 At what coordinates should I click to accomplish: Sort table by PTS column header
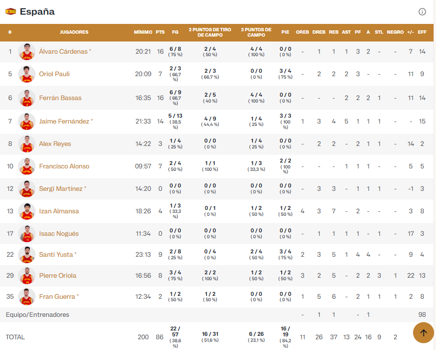tap(160, 32)
